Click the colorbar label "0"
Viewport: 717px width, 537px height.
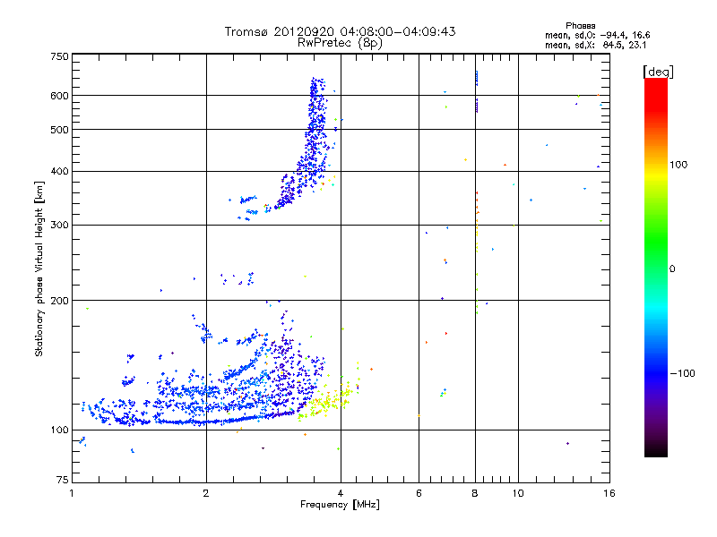coord(672,268)
